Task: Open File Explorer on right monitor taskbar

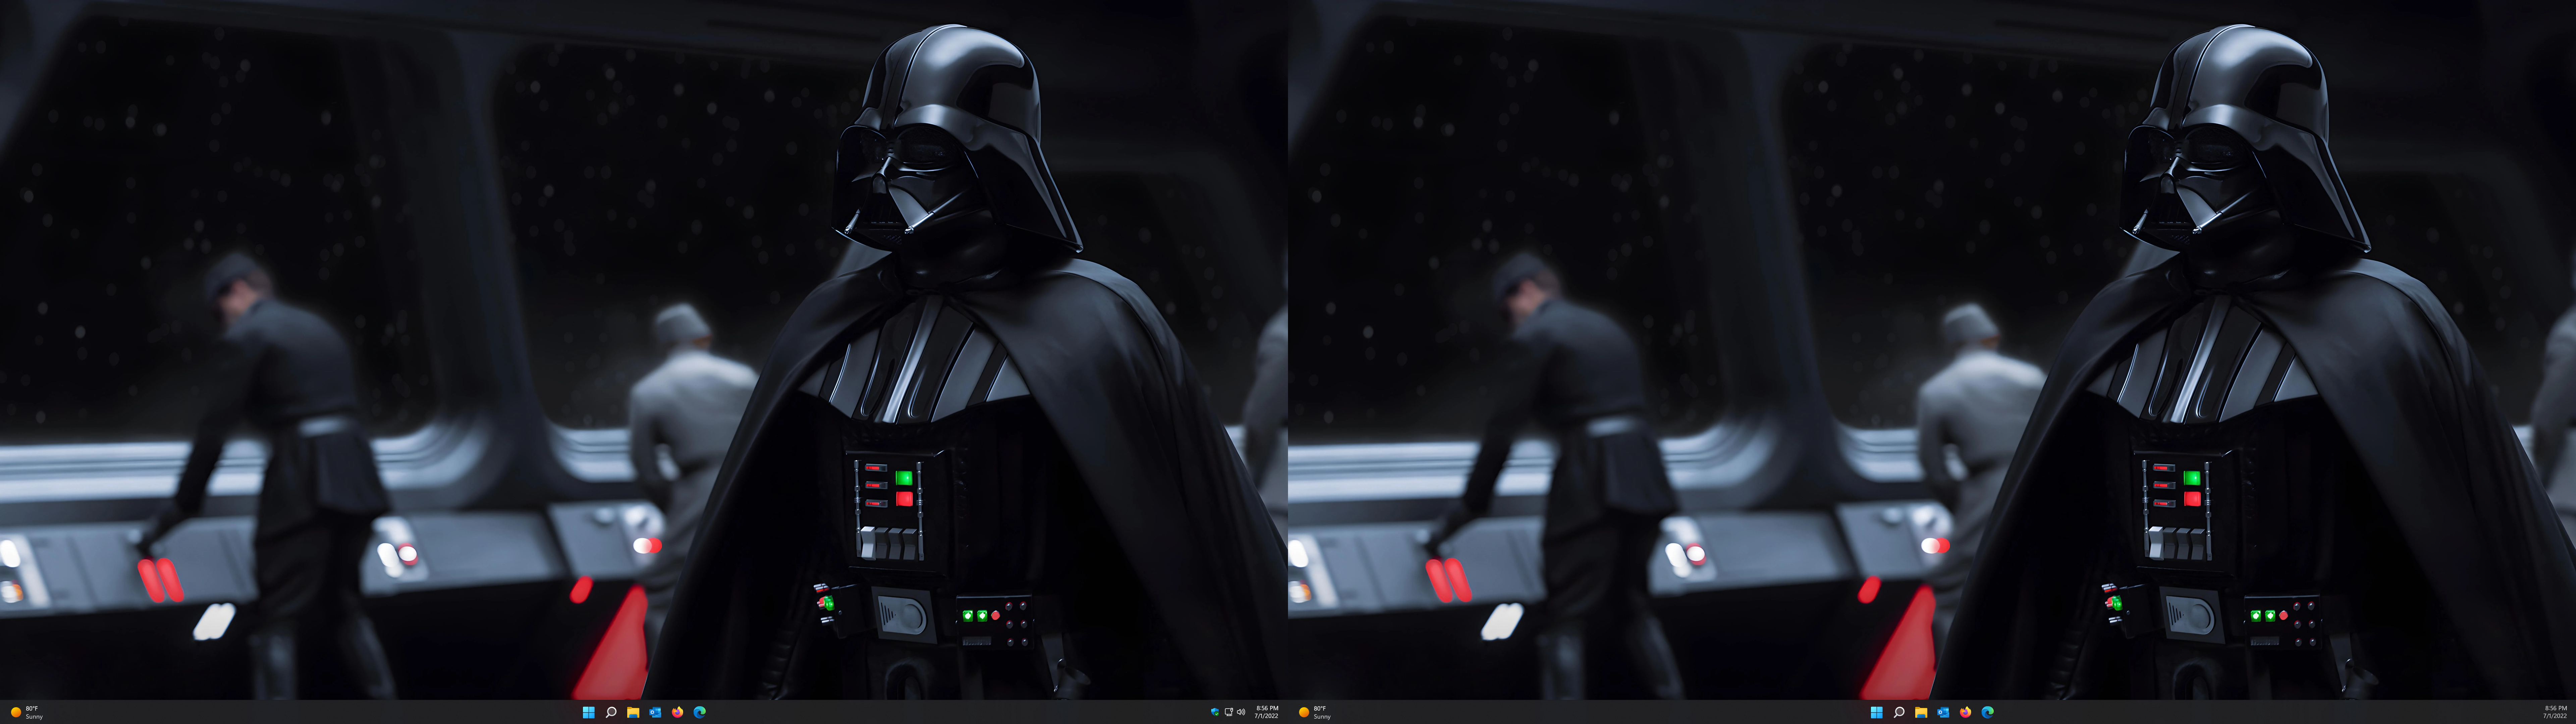Action: 1921,712
